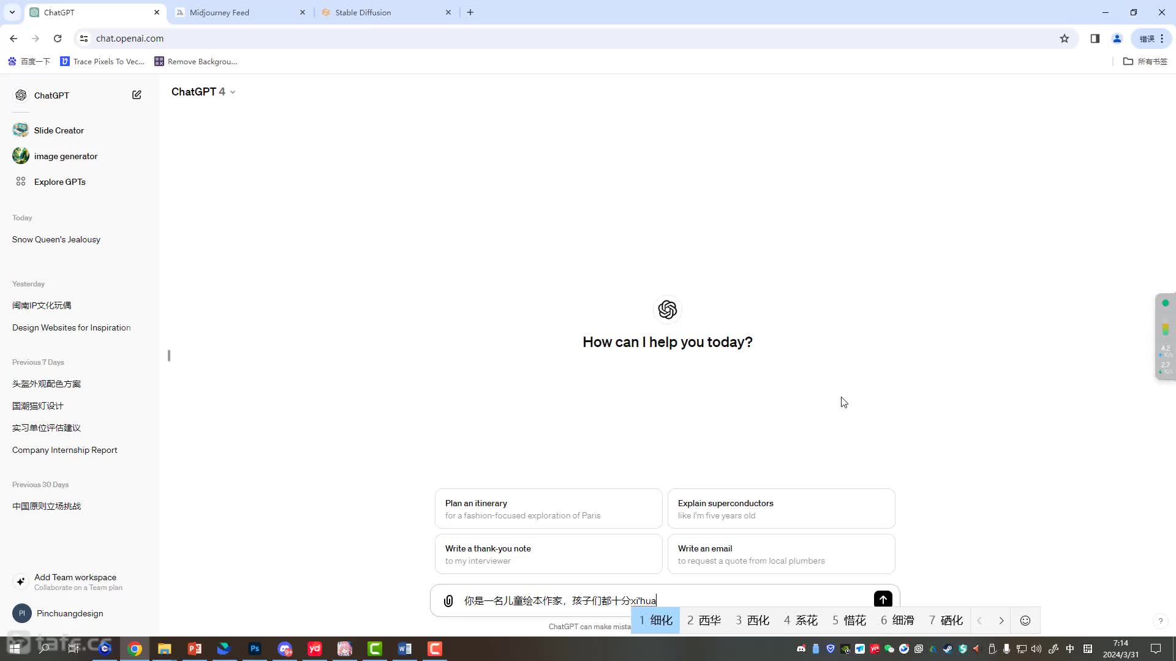Switch to the Stable Diffusion tab
1176x661 pixels.
pyautogui.click(x=385, y=12)
